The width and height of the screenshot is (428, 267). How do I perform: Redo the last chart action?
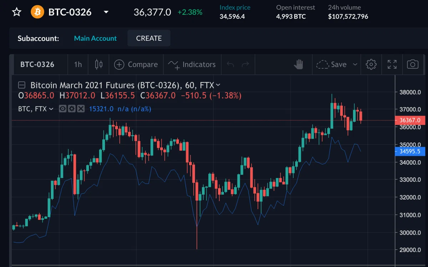tap(245, 65)
